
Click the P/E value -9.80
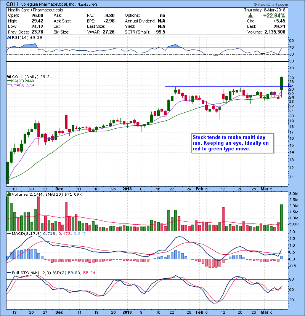(109, 16)
